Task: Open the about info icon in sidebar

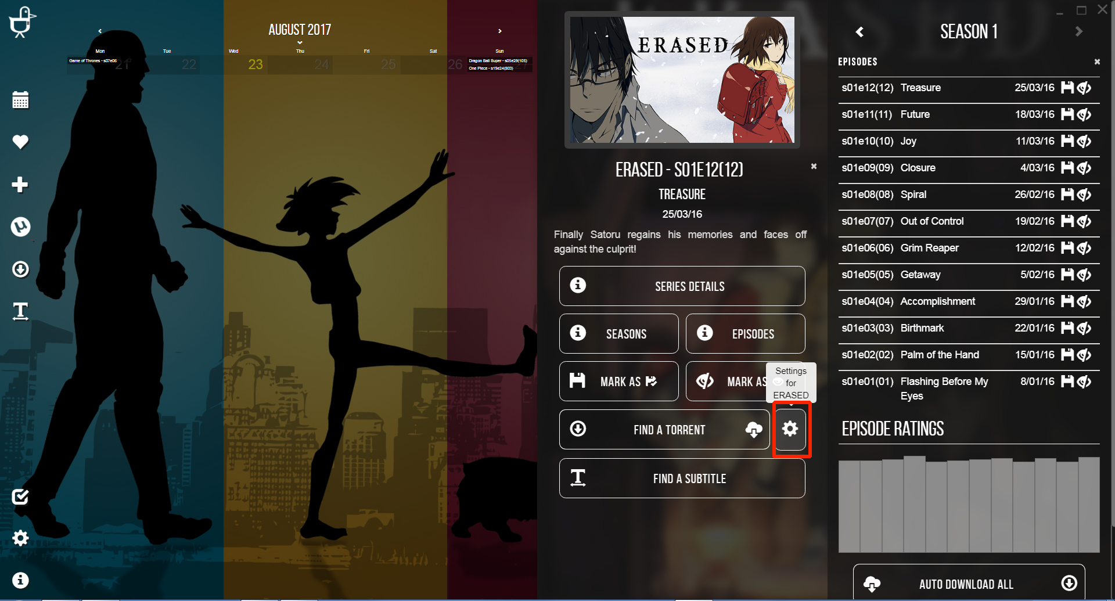Action: (20, 580)
